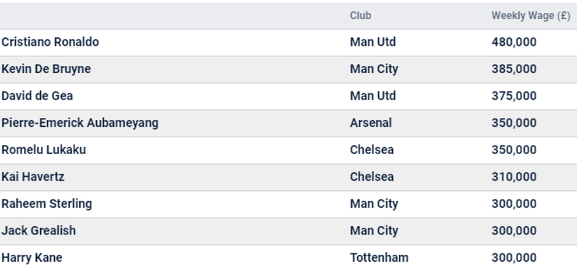Click Man Utd club in Ronaldo's row
This screenshot has width=577, height=267.
click(x=373, y=42)
